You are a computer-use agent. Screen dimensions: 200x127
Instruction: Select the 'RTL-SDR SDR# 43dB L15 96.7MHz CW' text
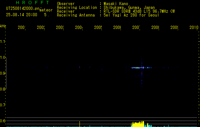point(139,11)
